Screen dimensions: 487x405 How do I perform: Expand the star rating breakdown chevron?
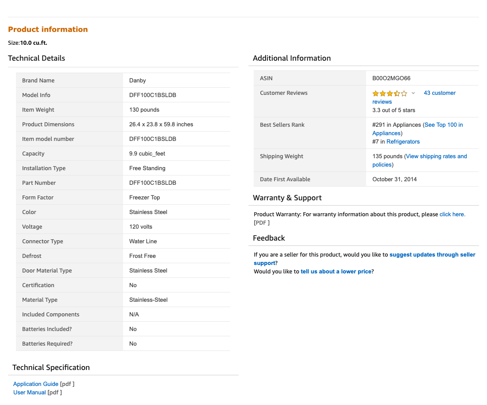(413, 93)
